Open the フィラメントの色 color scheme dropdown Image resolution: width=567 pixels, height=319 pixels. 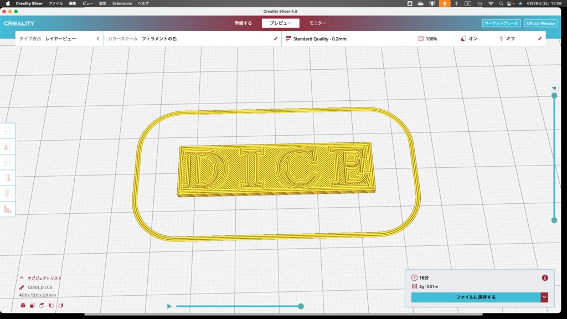(192, 39)
